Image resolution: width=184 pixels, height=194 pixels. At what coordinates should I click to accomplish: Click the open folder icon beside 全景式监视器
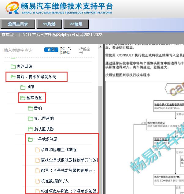[x=30, y=139]
